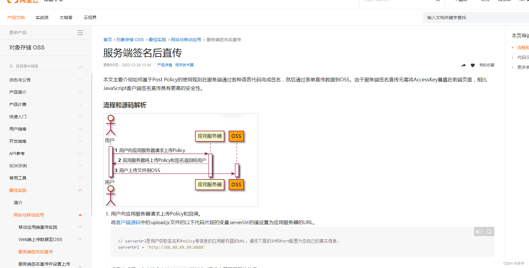Image resolution: width=529 pixels, height=268 pixels.
Task: Open 服务端签名直传并设置上传 item
Action: 44,264
